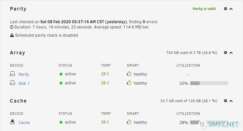
Task: Click the "Parity is valid" status text
Action: [x=204, y=9]
